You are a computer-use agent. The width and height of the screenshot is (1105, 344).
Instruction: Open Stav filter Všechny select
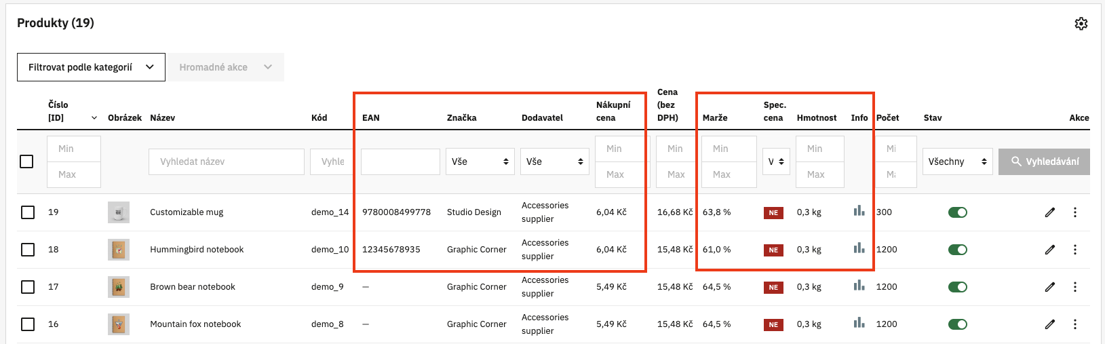(x=958, y=161)
